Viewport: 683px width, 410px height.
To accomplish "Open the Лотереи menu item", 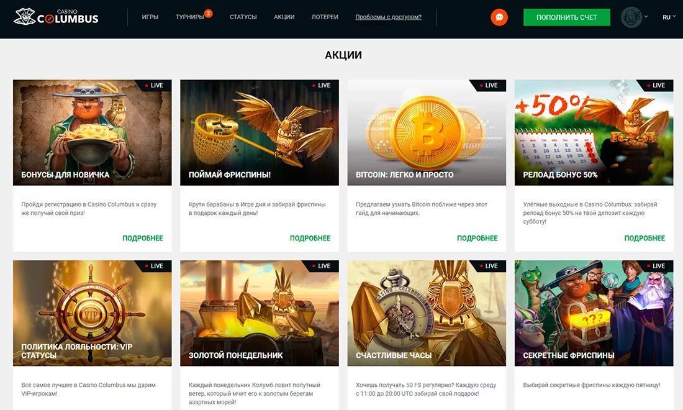I will pos(325,17).
